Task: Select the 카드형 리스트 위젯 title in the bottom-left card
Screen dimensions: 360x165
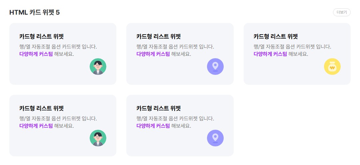Action: pyautogui.click(x=41, y=108)
